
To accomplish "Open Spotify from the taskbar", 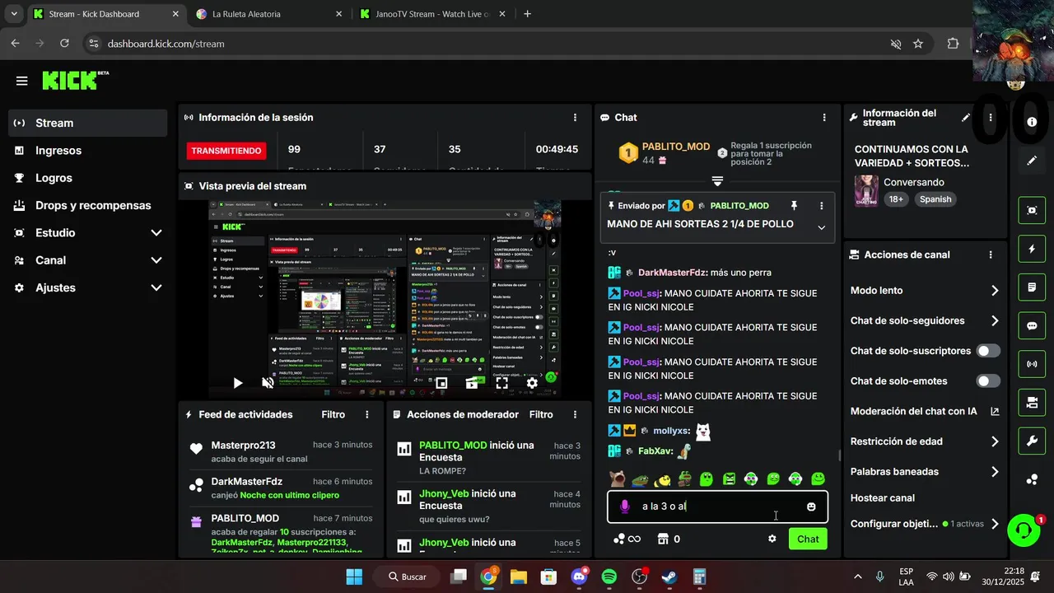I will pyautogui.click(x=609, y=577).
